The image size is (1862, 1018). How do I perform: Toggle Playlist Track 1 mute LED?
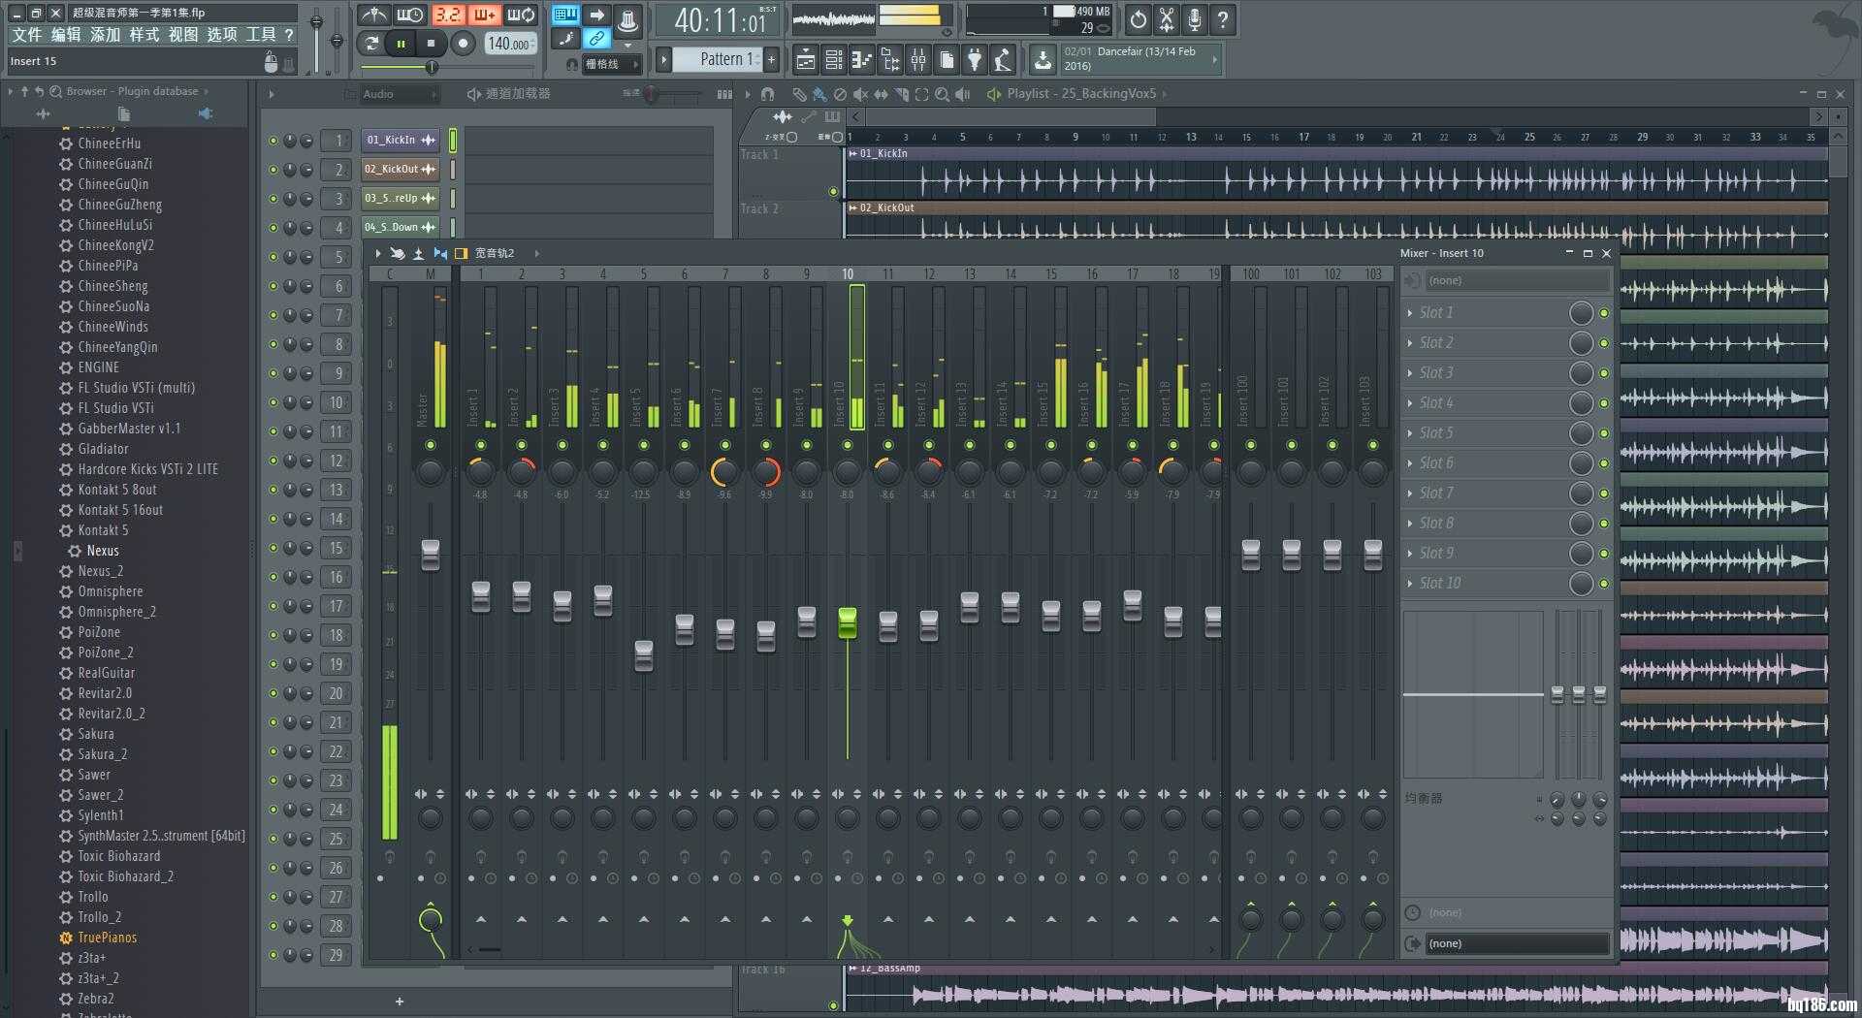pyautogui.click(x=833, y=192)
